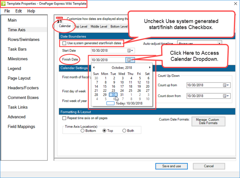Switch to the Calendar tab
Image resolution: width=240 pixels, height=178 pixels.
[65, 26]
